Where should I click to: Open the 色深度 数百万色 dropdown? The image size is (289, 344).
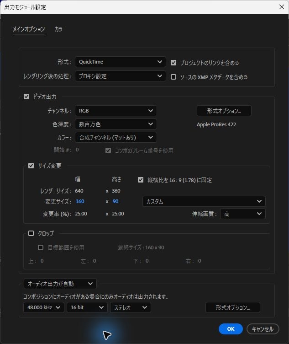[116, 124]
